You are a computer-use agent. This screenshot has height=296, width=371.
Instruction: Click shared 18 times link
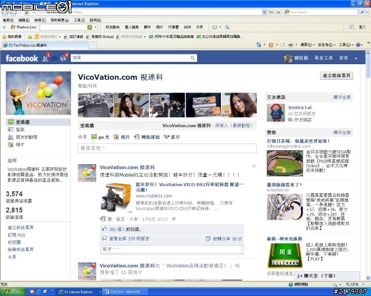pyautogui.click(x=227, y=239)
